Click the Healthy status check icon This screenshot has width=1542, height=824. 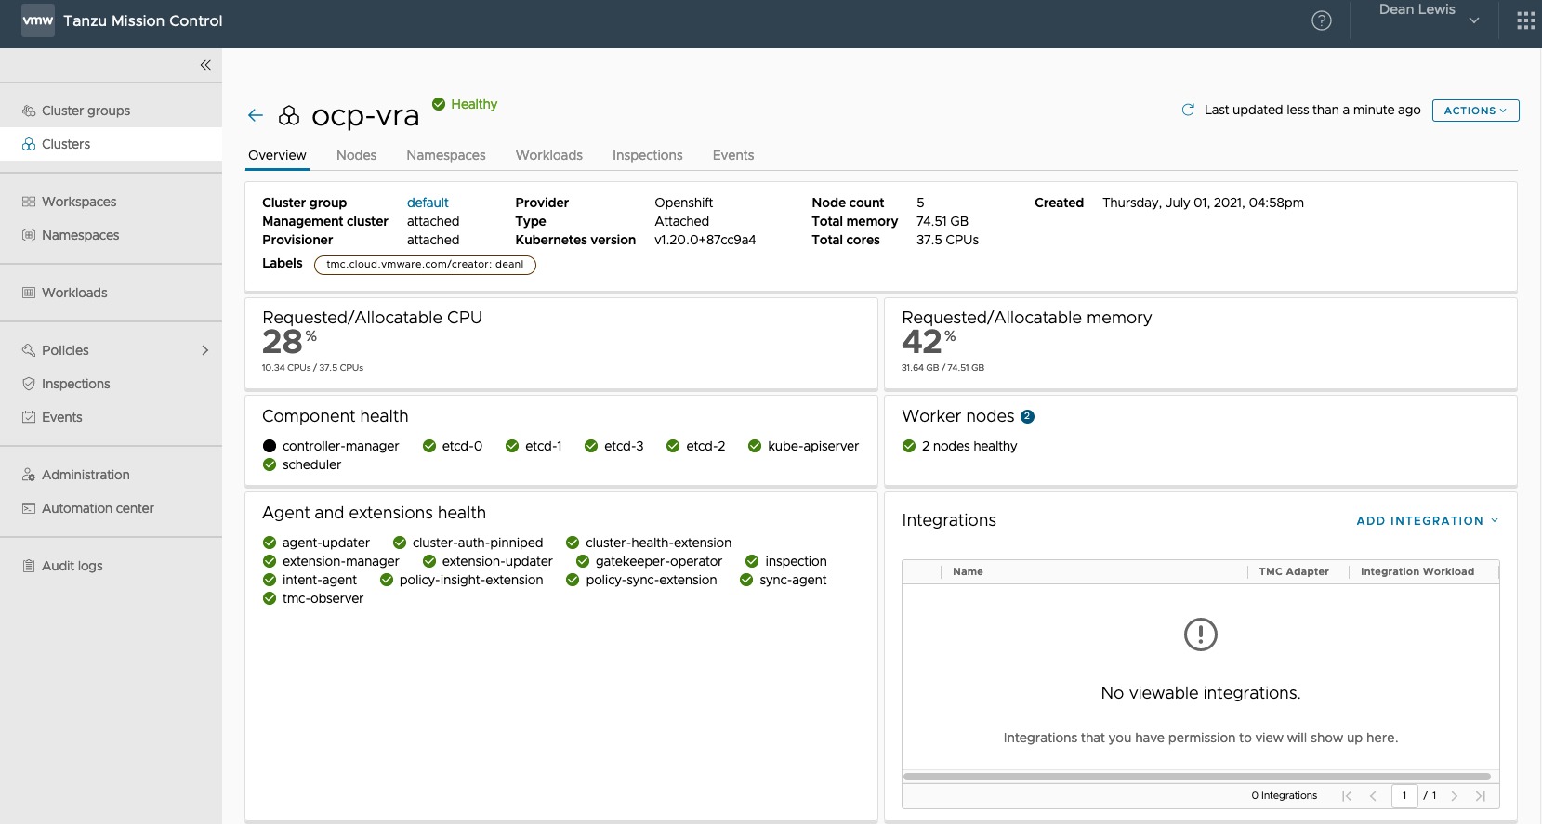point(439,104)
